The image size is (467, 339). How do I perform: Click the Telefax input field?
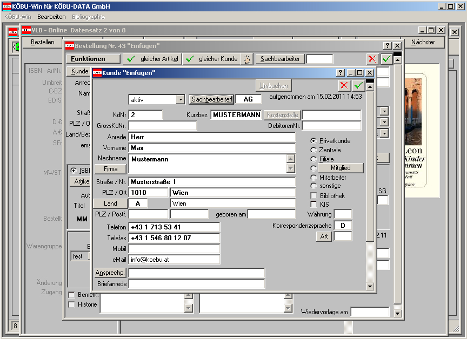coord(174,238)
